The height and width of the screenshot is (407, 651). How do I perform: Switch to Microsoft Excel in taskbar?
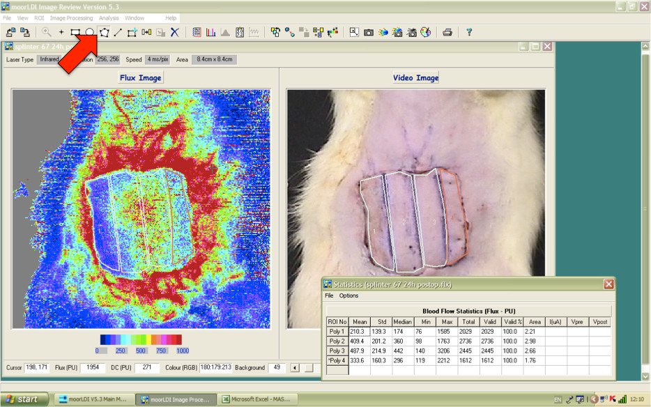tap(255, 399)
